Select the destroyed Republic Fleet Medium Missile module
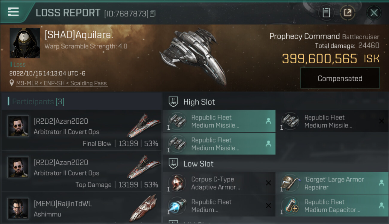The image size is (389, 224). (x=332, y=121)
